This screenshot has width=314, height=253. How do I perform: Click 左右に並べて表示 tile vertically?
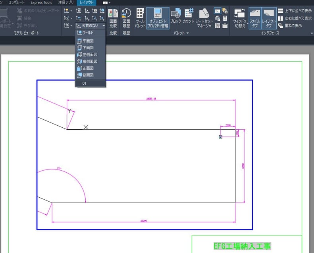(x=295, y=18)
